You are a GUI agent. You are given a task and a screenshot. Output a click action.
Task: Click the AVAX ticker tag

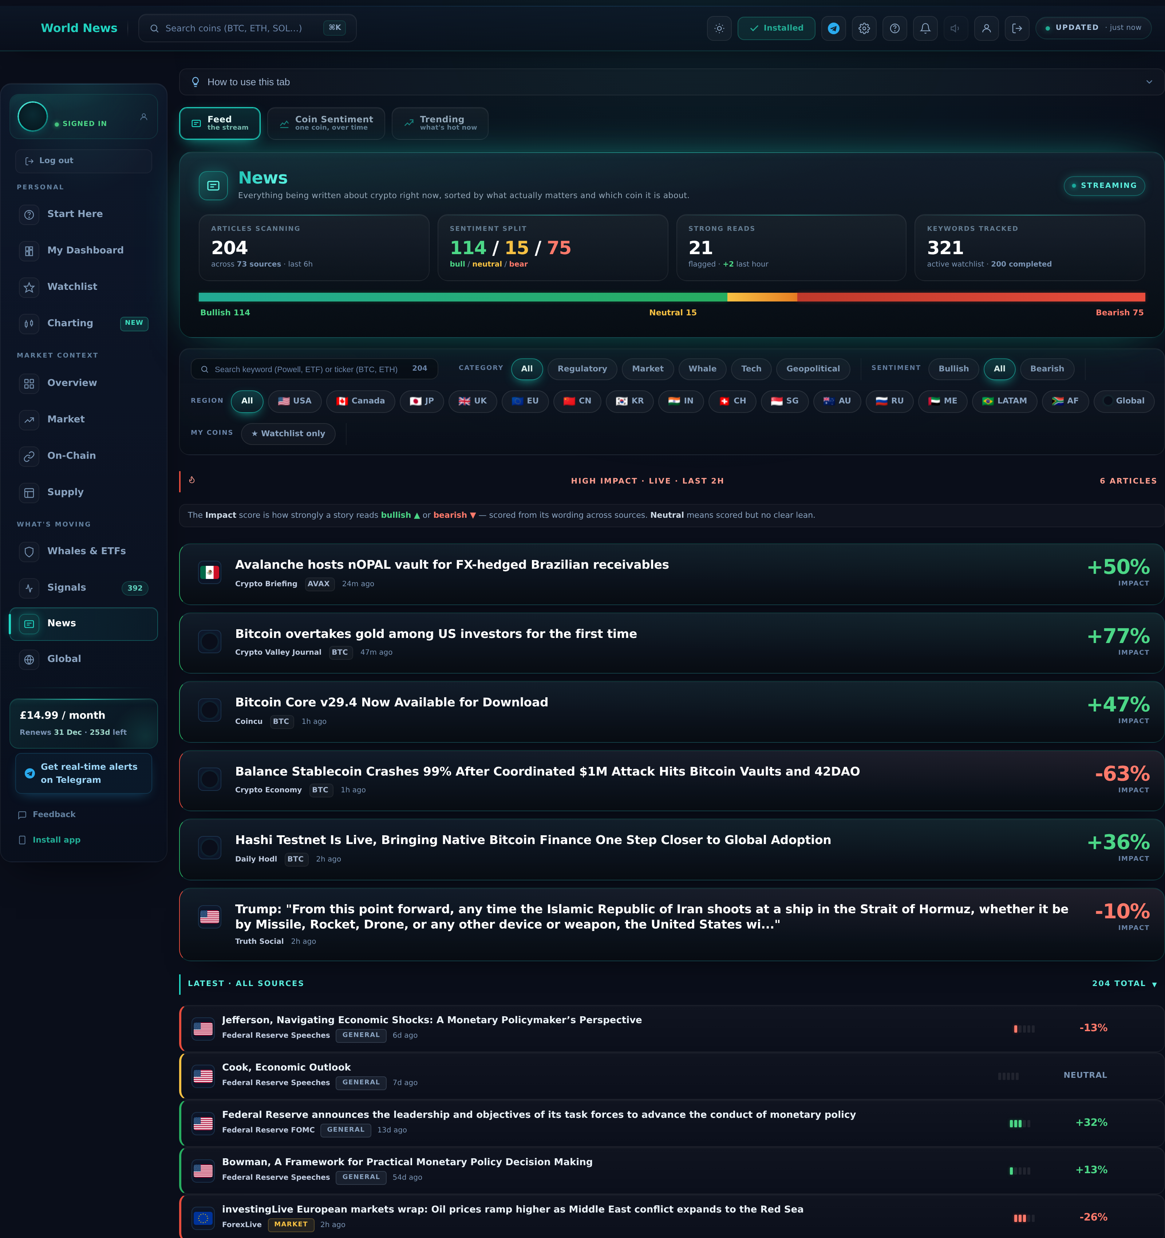tap(319, 584)
